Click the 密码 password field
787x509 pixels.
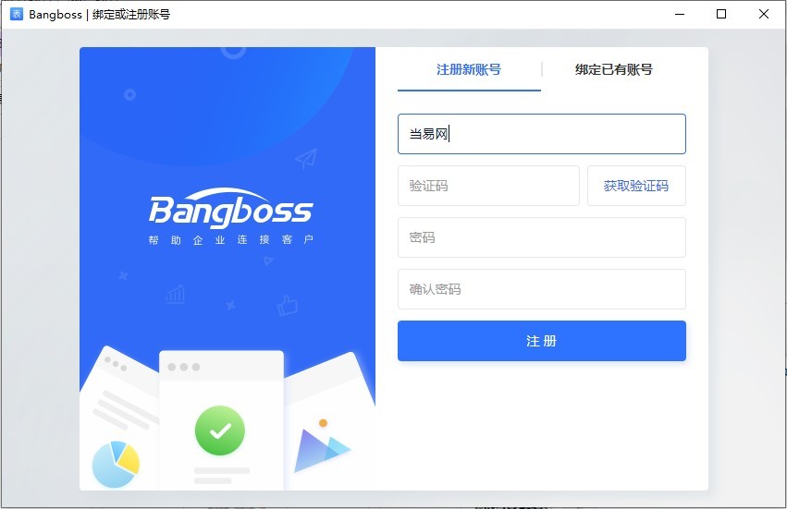542,237
